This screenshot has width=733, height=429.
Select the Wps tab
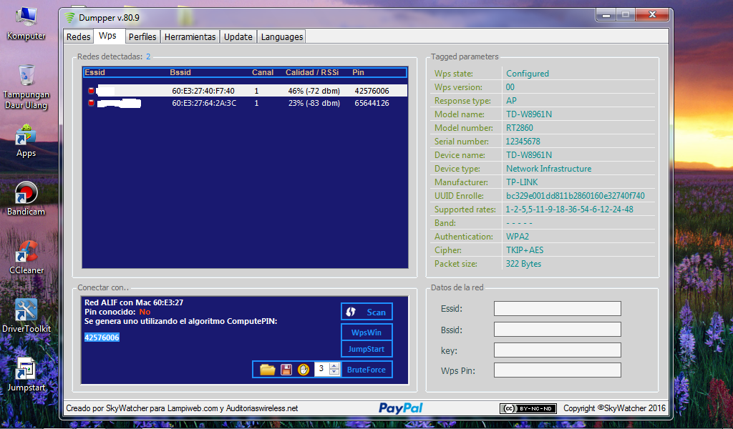107,36
